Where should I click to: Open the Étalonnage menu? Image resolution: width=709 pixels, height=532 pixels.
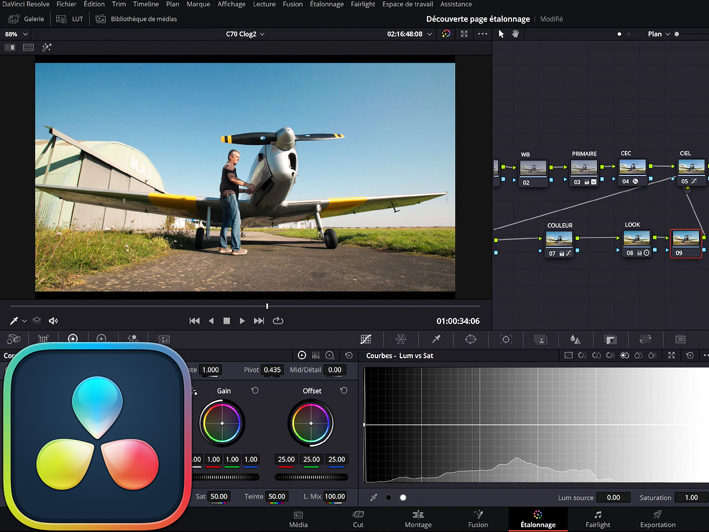coord(327,4)
